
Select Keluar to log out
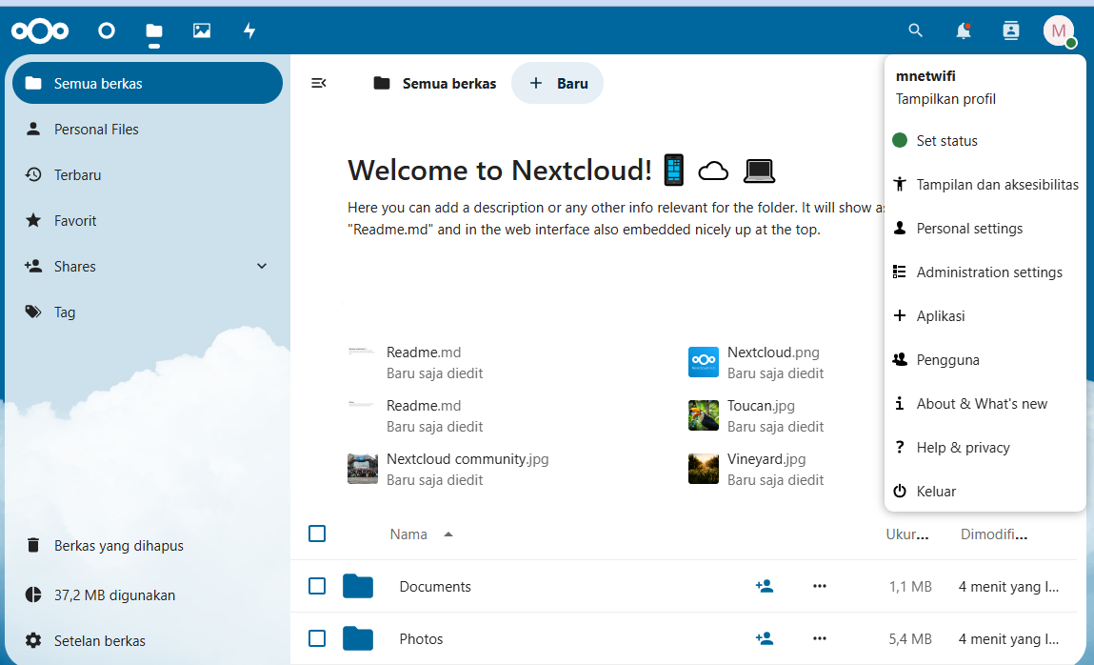point(937,491)
